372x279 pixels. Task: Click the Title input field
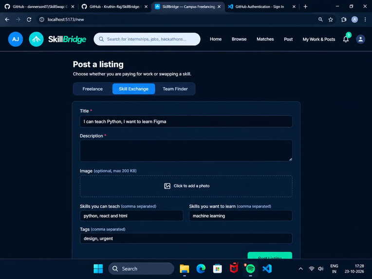pyautogui.click(x=186, y=121)
